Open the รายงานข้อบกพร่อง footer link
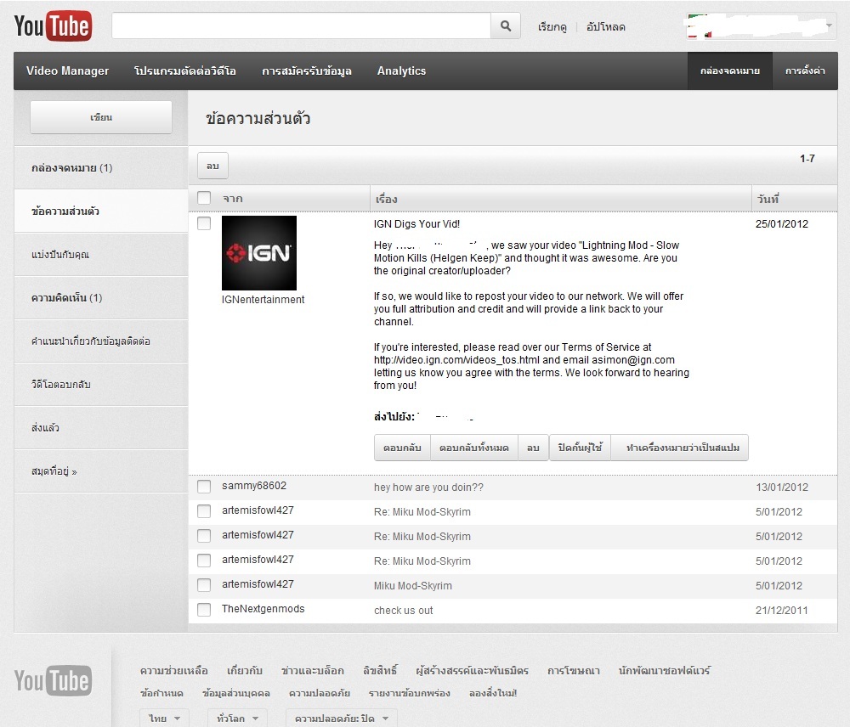The width and height of the screenshot is (850, 727). [410, 693]
